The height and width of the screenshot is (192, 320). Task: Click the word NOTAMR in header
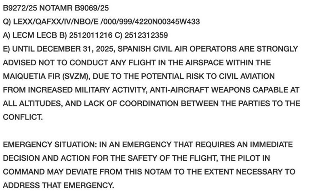(56, 8)
